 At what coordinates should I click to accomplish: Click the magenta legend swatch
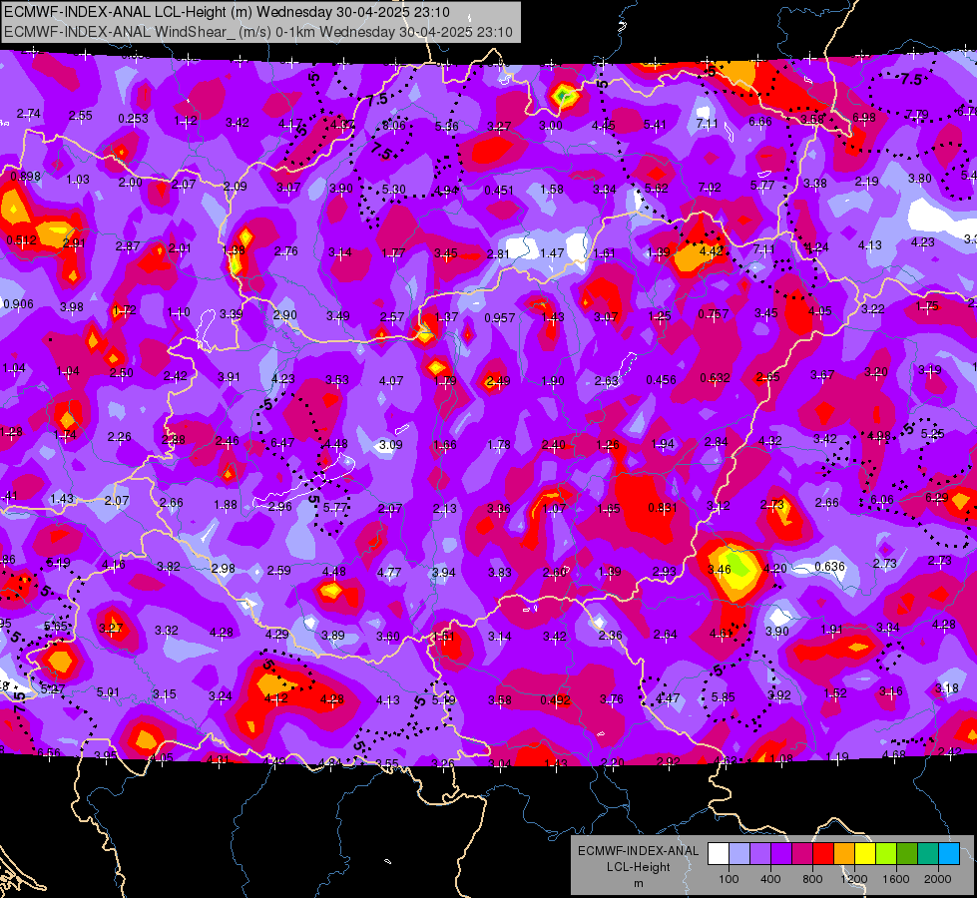pos(802,853)
